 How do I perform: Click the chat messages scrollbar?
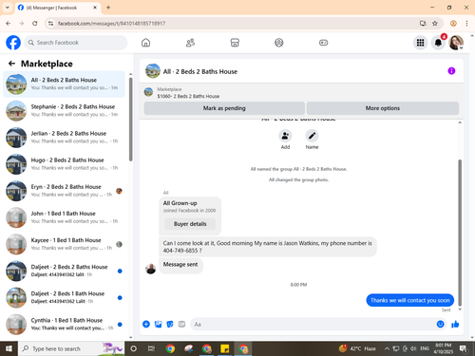coord(460,233)
